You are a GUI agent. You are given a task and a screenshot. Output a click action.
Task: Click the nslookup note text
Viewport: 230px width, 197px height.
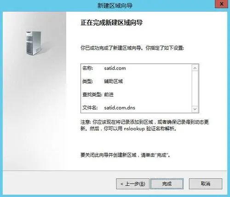[144, 125]
